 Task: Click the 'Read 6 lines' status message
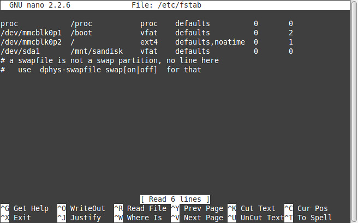[x=175, y=199]
